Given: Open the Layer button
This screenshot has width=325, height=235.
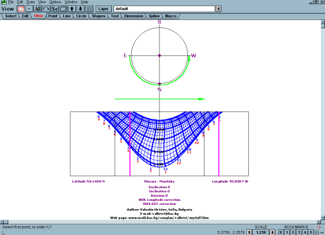Looking at the screenshot, I should [103, 9].
